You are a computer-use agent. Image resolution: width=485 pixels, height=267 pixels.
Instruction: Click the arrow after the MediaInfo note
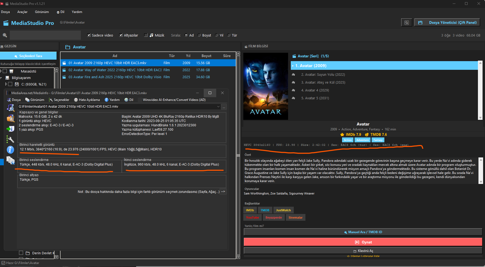click(x=223, y=192)
